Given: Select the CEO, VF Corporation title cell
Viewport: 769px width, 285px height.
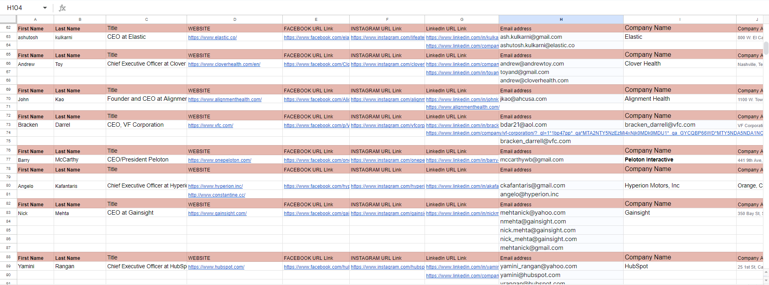Looking at the screenshot, I should click(x=146, y=125).
